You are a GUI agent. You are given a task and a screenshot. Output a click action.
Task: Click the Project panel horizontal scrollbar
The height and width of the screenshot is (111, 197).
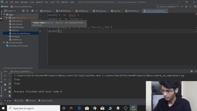coord(18,68)
